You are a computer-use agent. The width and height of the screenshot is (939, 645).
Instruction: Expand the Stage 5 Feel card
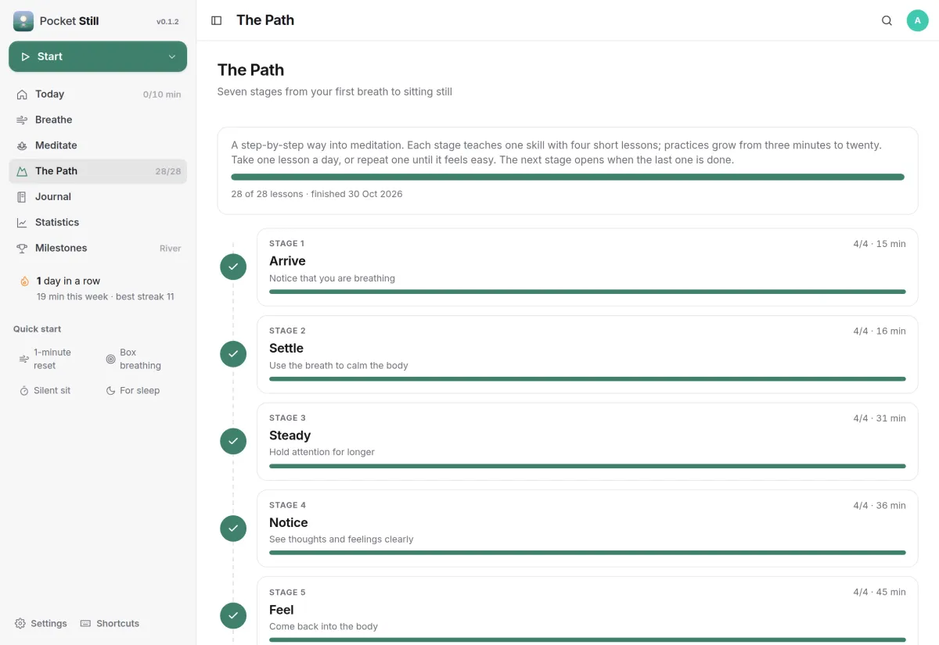(x=587, y=611)
